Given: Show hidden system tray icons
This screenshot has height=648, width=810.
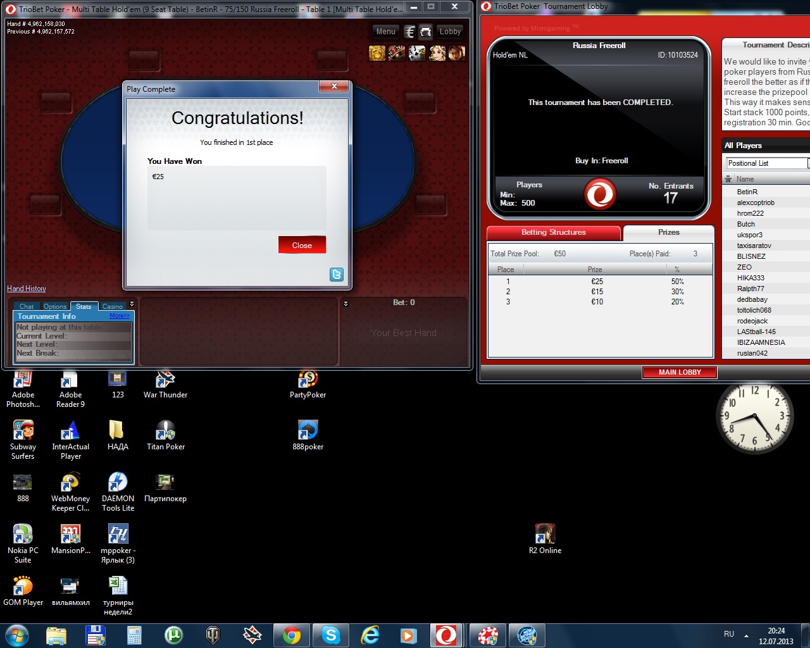Looking at the screenshot, I should coord(746,635).
